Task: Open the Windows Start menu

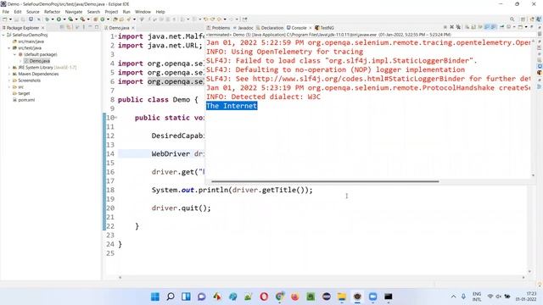Action: tap(155, 297)
